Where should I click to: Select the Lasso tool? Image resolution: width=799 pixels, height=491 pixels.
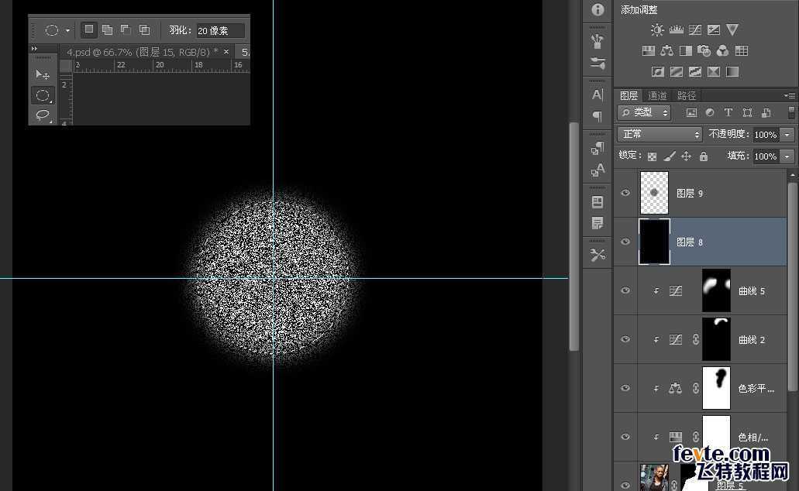point(43,115)
